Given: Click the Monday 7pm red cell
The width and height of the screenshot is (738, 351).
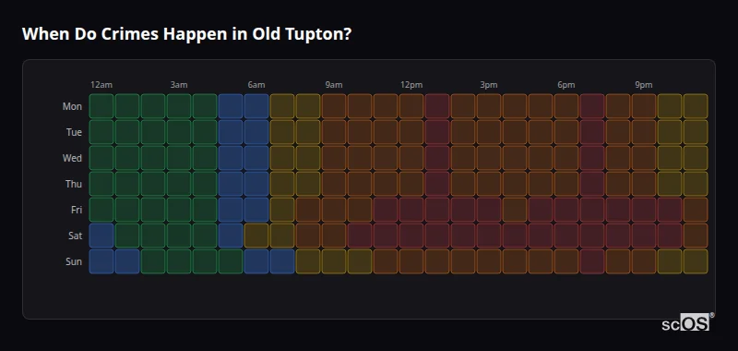Looking at the screenshot, I should pyautogui.click(x=592, y=106).
